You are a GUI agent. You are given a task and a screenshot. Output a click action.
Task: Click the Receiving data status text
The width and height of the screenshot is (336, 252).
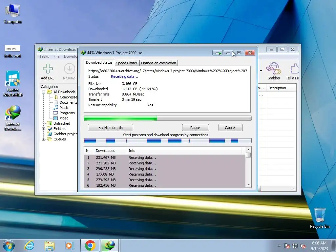coord(124,76)
